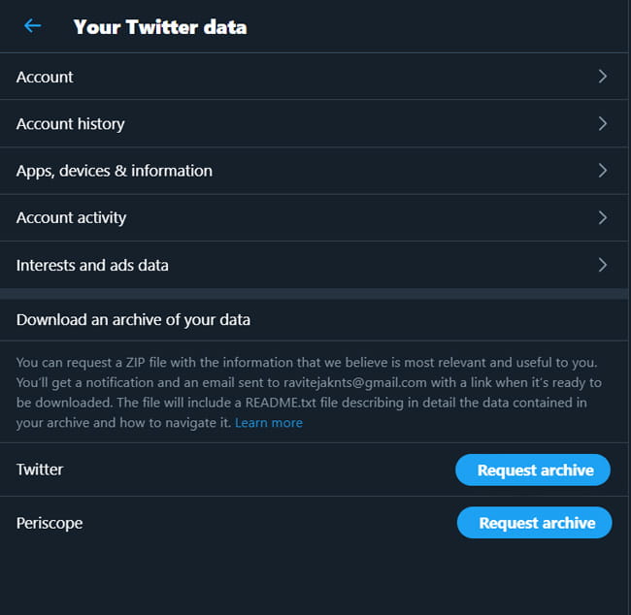Expand Account history using its chevron
Screen dimensions: 631x615
[602, 124]
